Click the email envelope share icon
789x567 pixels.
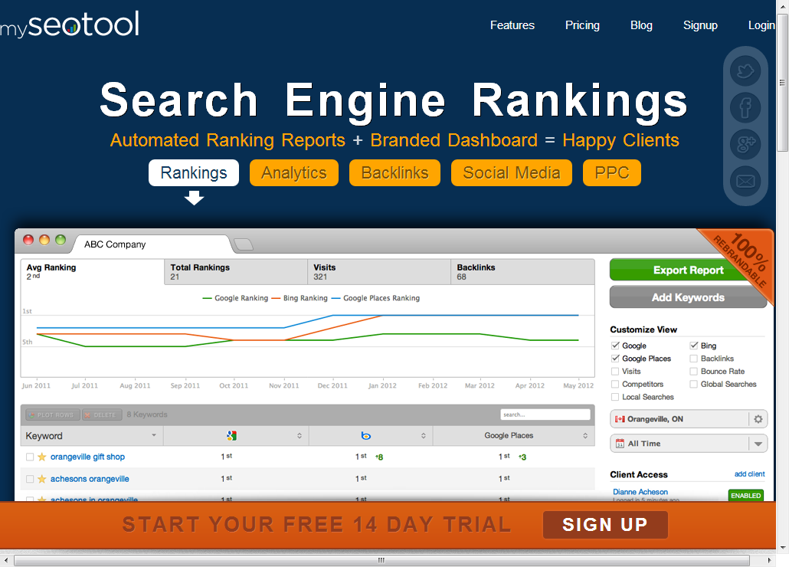pos(745,182)
